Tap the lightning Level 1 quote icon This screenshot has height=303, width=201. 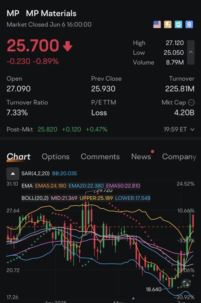[168, 25]
